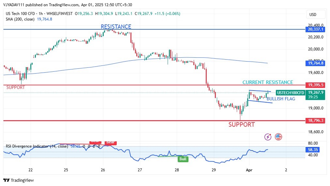This screenshot has width=330, height=186.
Task: Click the TradingView logo at bottom left
Action: (19, 180)
